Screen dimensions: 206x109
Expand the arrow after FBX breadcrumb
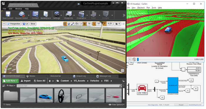[111, 81]
